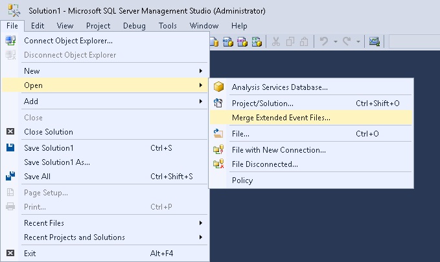This screenshot has height=262, width=440.
Task: Click Connect Object Explorer menu item
Action: tap(68, 40)
